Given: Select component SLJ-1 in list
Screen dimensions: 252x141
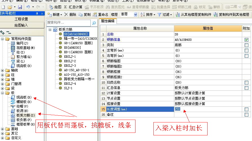Looking at the screenshot, I should pyautogui.click(x=68, y=88).
